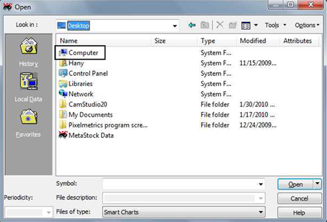The height and width of the screenshot is (222, 327).
Task: Open the Tools menu
Action: [275, 25]
